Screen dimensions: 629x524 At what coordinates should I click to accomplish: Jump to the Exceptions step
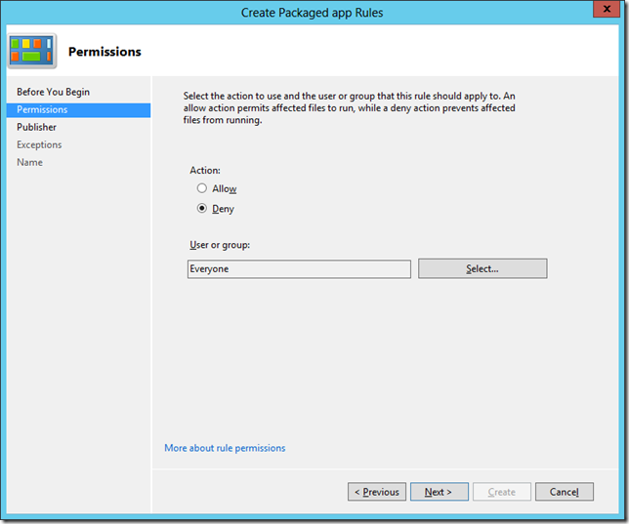tap(39, 144)
